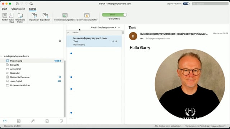Click the save icon in title bar
This screenshot has width=230, height=129.
tap(17, 4)
